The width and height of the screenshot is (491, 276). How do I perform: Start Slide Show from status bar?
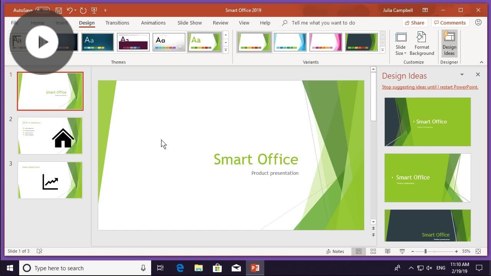click(402, 251)
